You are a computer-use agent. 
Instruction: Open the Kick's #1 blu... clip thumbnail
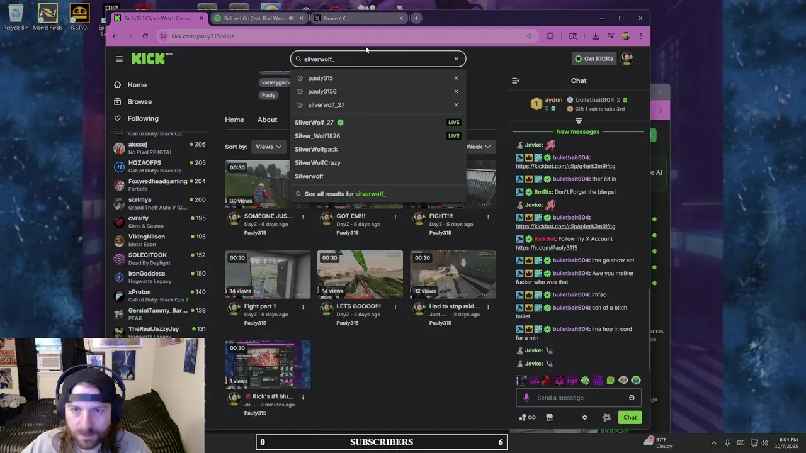pos(268,365)
